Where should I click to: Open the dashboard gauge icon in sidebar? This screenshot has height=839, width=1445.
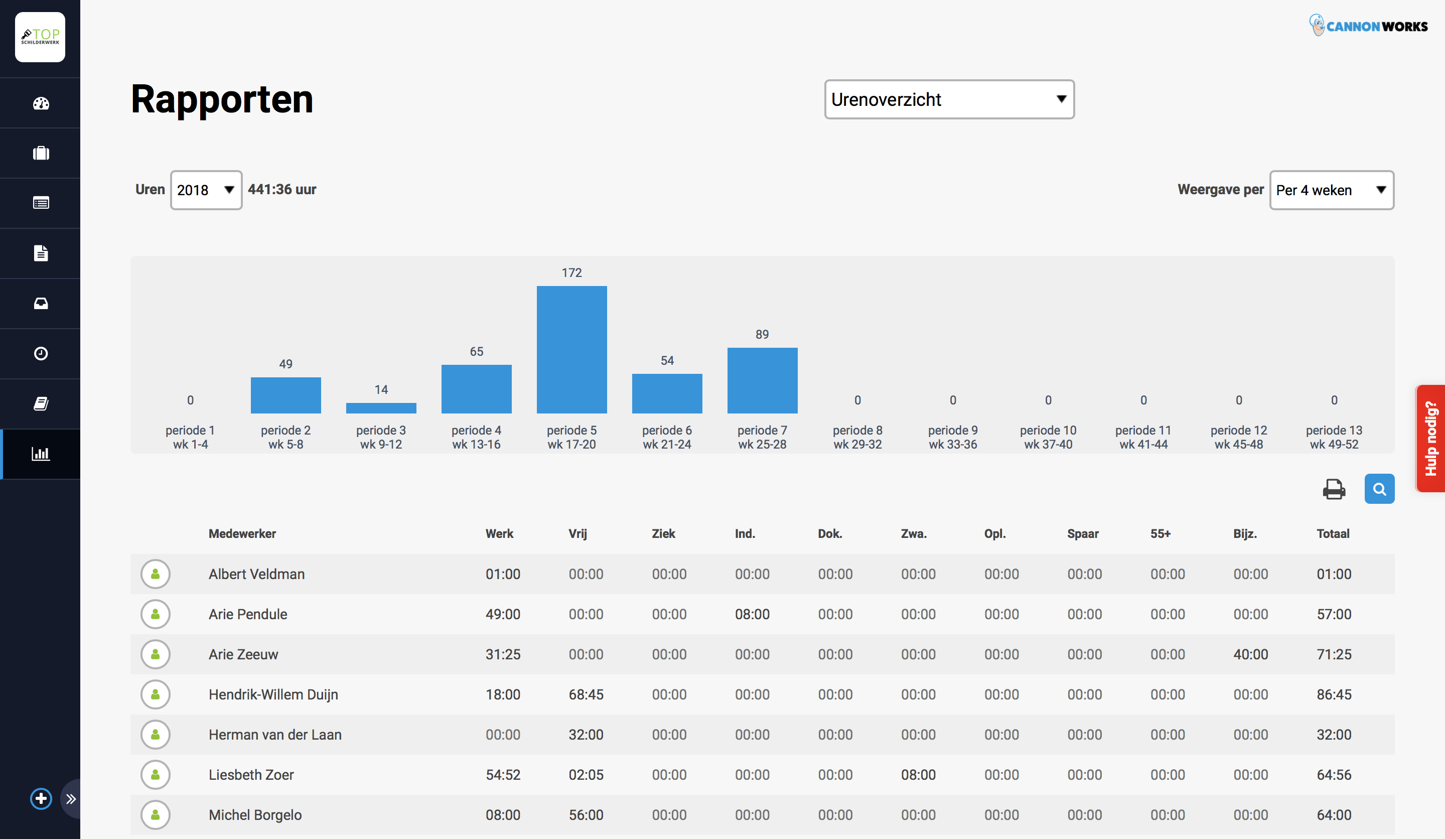click(x=41, y=103)
